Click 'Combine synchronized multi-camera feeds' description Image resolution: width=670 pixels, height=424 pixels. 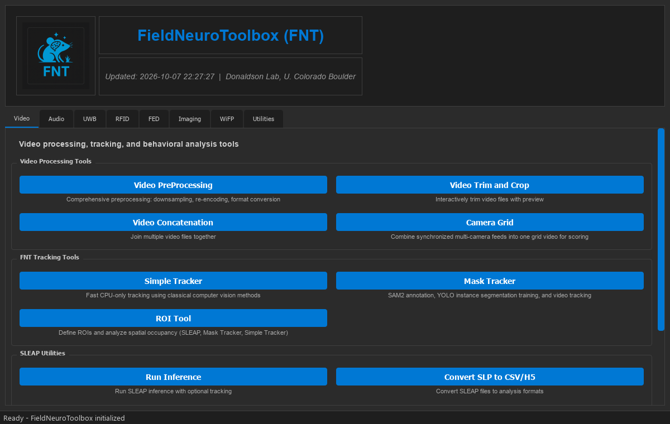tap(490, 237)
